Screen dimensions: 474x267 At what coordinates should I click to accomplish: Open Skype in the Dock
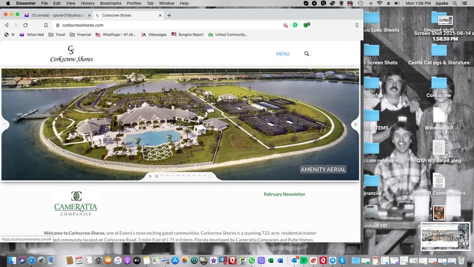tap(342, 260)
